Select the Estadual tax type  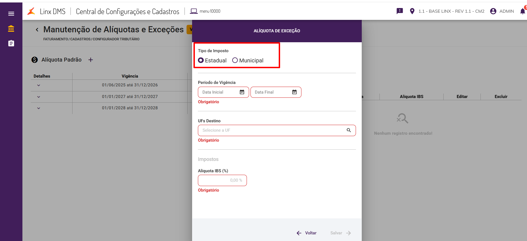click(201, 60)
